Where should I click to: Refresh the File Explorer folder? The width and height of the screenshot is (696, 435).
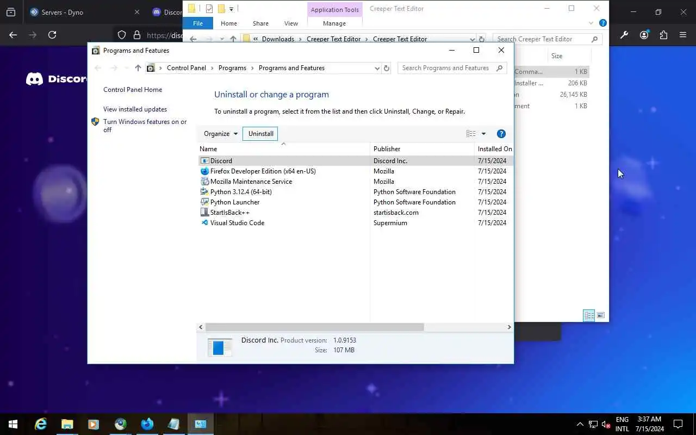pos(481,39)
